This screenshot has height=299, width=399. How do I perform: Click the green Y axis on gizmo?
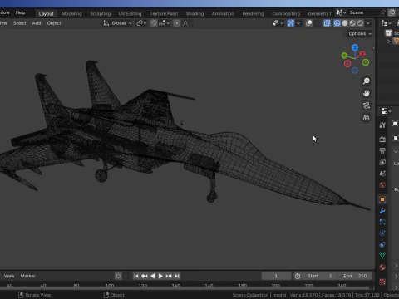[x=344, y=56]
